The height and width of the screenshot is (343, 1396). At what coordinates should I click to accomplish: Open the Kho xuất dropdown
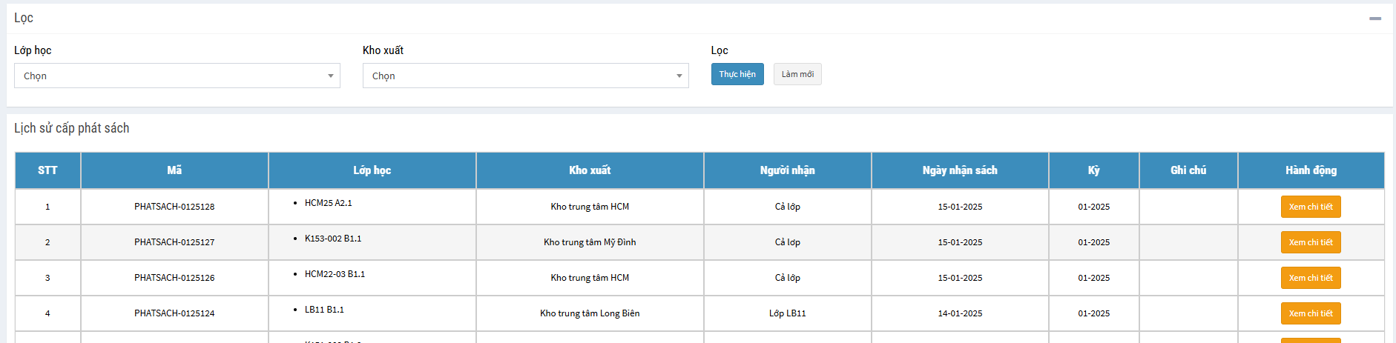tap(525, 76)
